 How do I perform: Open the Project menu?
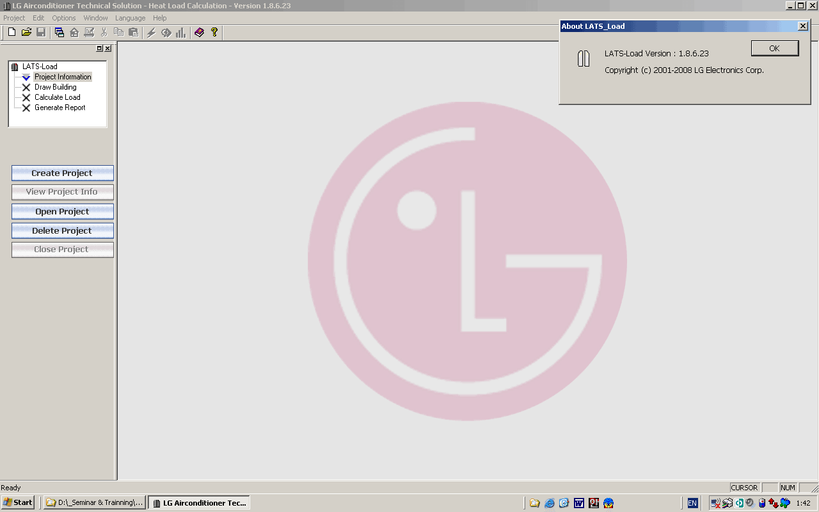[x=14, y=18]
